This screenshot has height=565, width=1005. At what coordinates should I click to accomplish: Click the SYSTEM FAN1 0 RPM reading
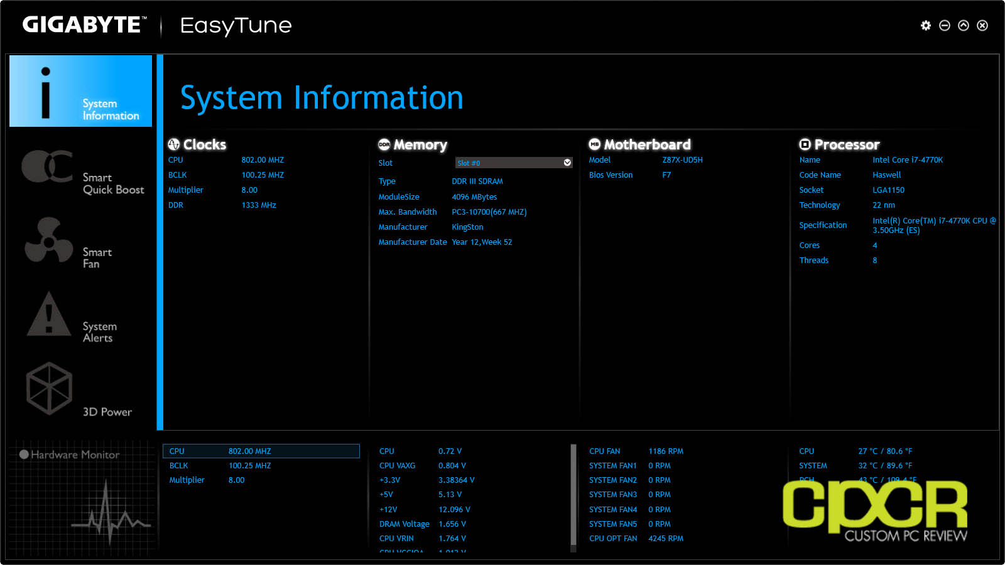(x=630, y=466)
